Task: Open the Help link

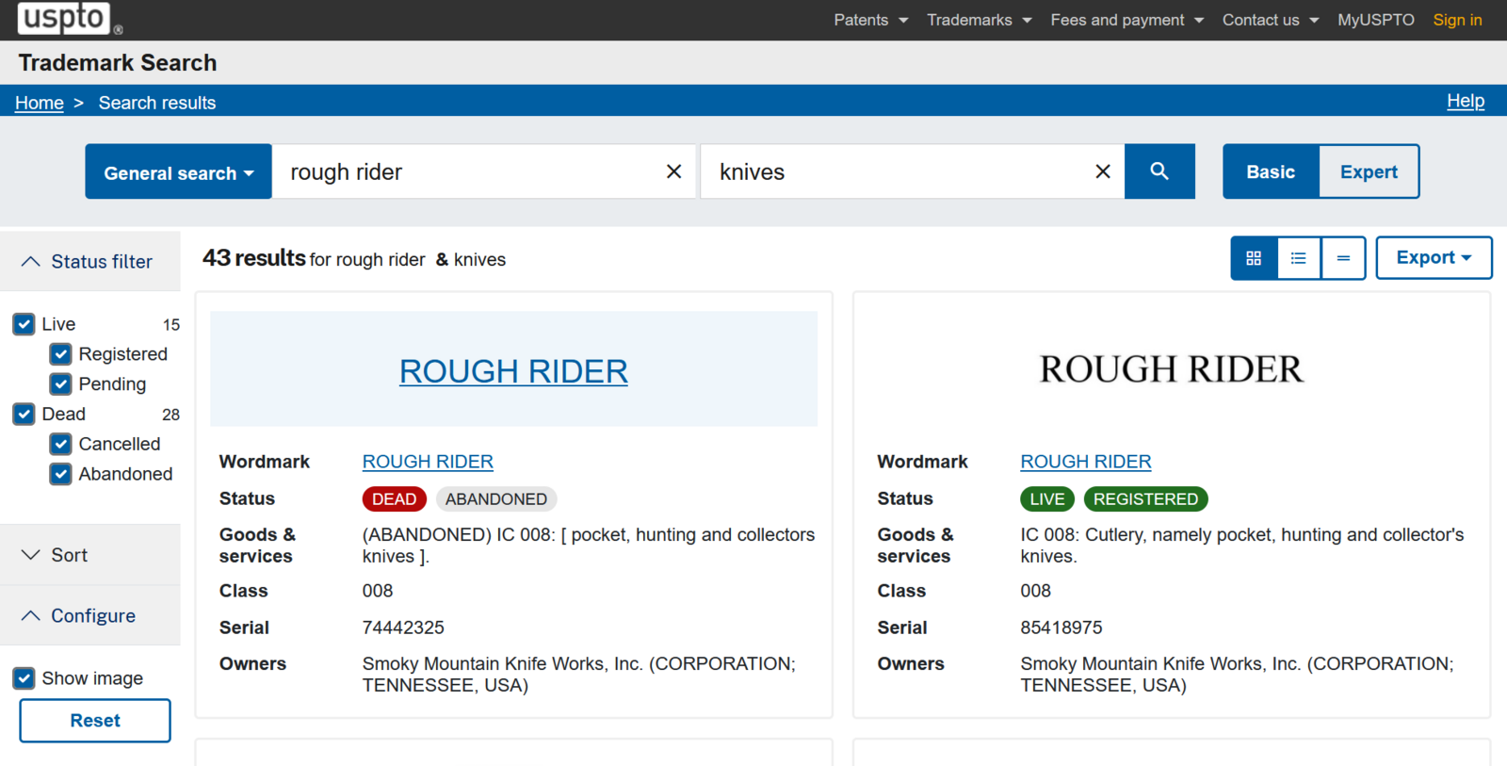Action: tap(1465, 101)
